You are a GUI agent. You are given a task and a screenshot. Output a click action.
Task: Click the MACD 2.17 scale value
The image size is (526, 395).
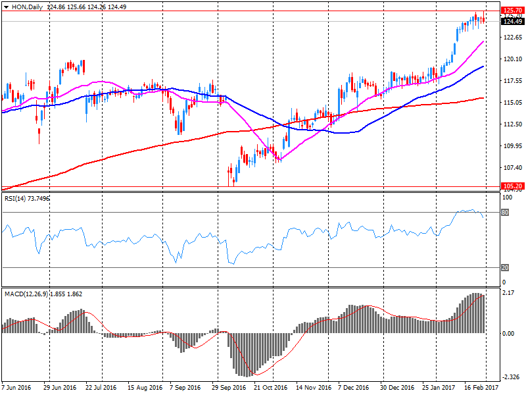[508, 293]
